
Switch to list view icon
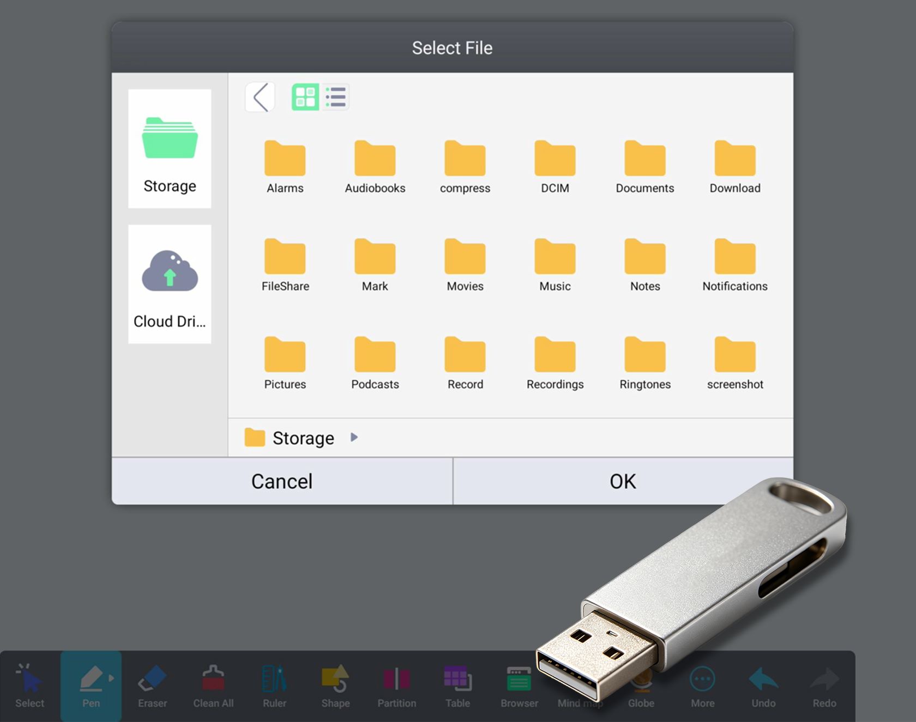click(x=335, y=98)
